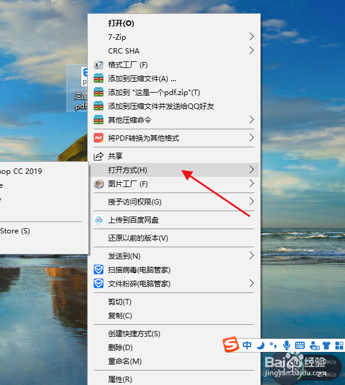Expand the CRC SHA submenu arrow

click(x=251, y=51)
